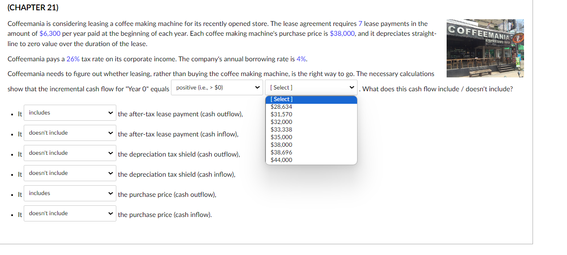Open dropdown for purchase price (cash outflow)

70,193
